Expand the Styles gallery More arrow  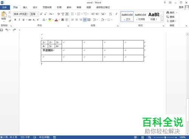coord(162,20)
